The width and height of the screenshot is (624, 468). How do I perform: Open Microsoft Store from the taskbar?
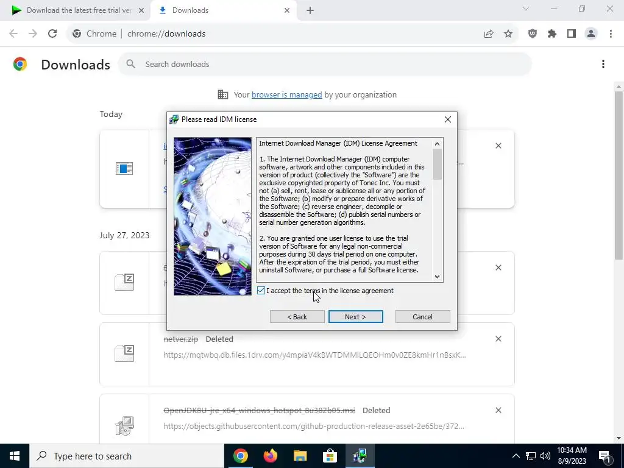click(x=330, y=456)
